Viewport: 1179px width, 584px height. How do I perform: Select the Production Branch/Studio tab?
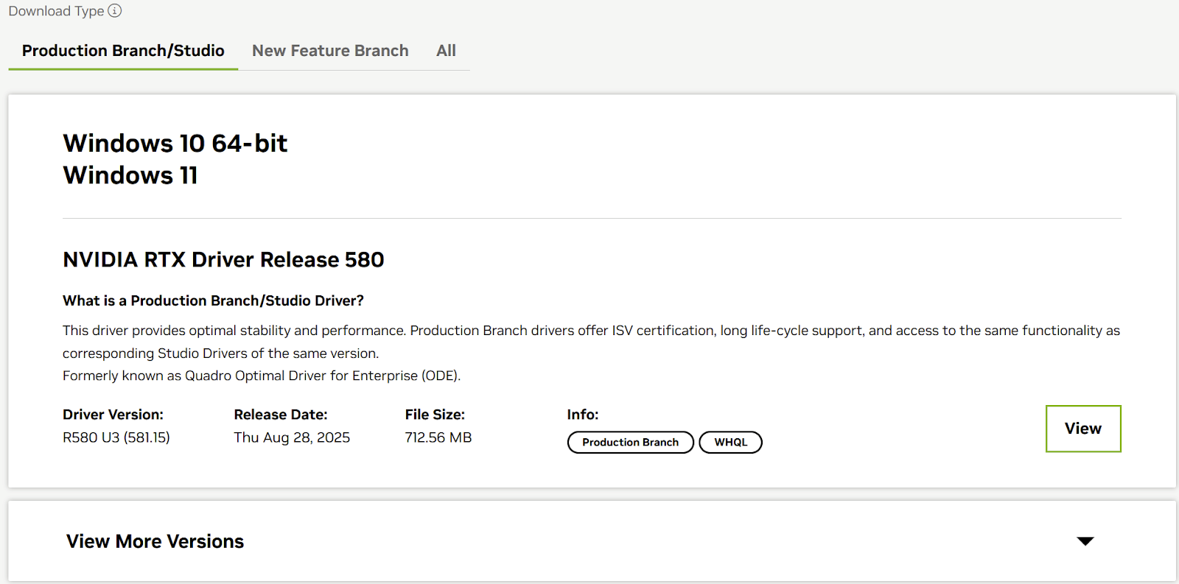(123, 51)
